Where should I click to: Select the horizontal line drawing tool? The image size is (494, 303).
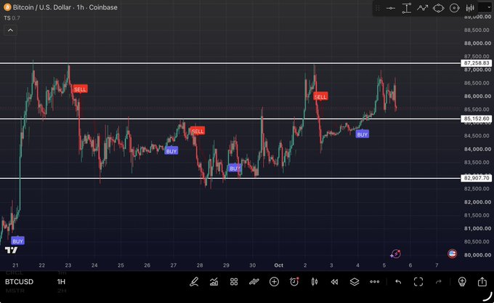click(x=391, y=8)
